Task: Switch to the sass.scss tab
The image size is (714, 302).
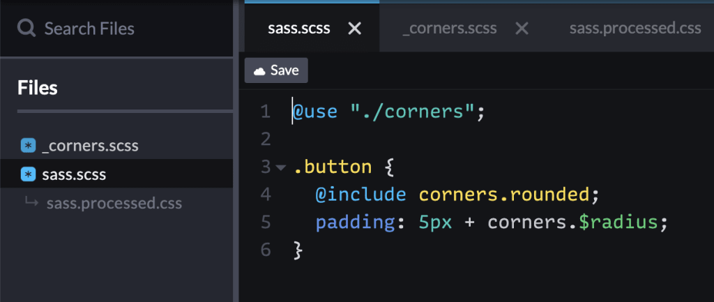Action: tap(299, 28)
